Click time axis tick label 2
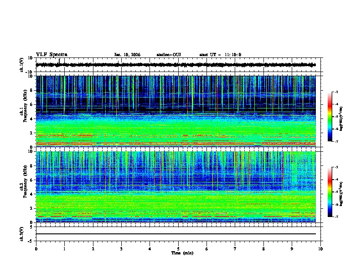 point(93,249)
